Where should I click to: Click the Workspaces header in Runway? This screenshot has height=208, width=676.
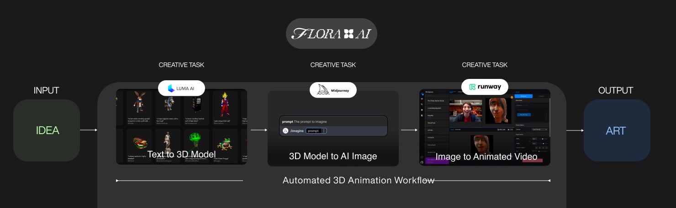click(429, 92)
